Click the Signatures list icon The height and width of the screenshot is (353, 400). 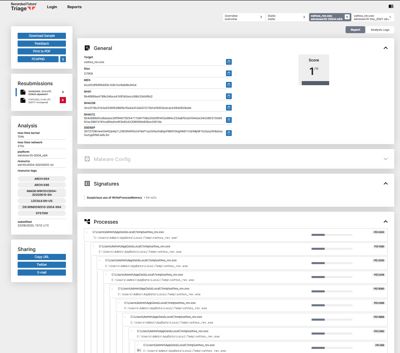pos(87,183)
